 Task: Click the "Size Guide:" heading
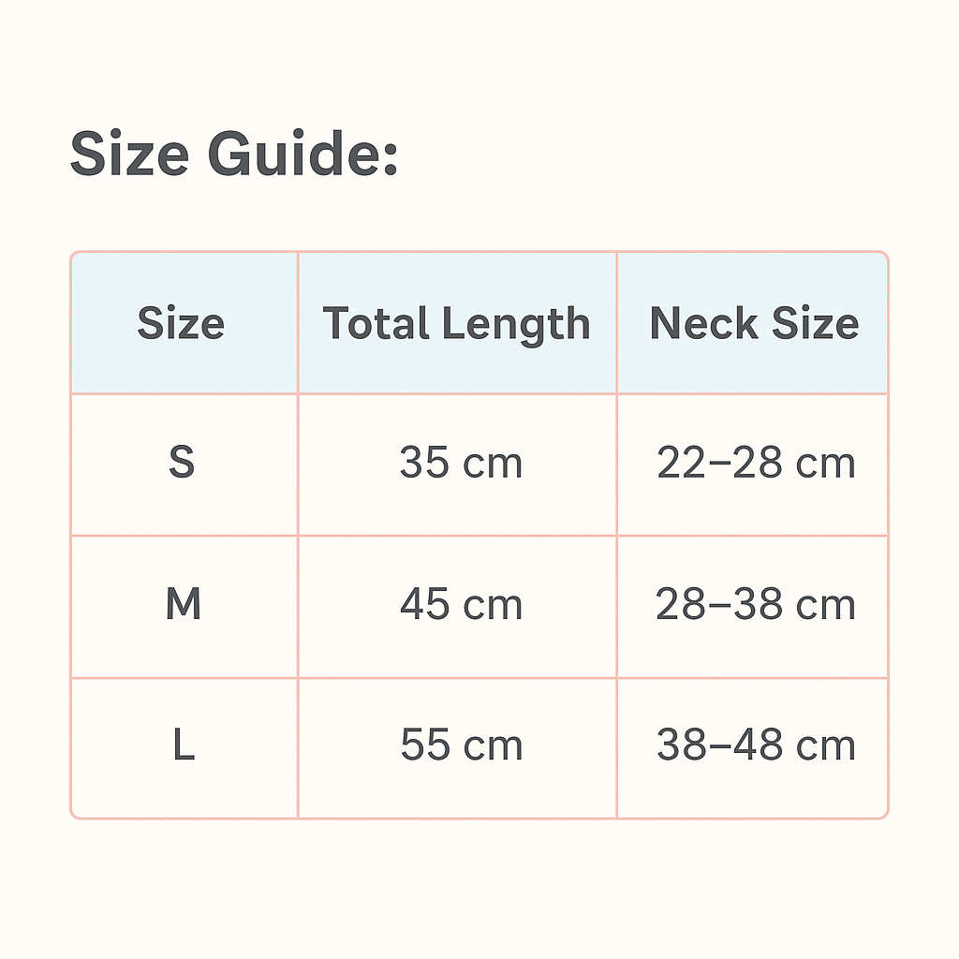(x=234, y=155)
